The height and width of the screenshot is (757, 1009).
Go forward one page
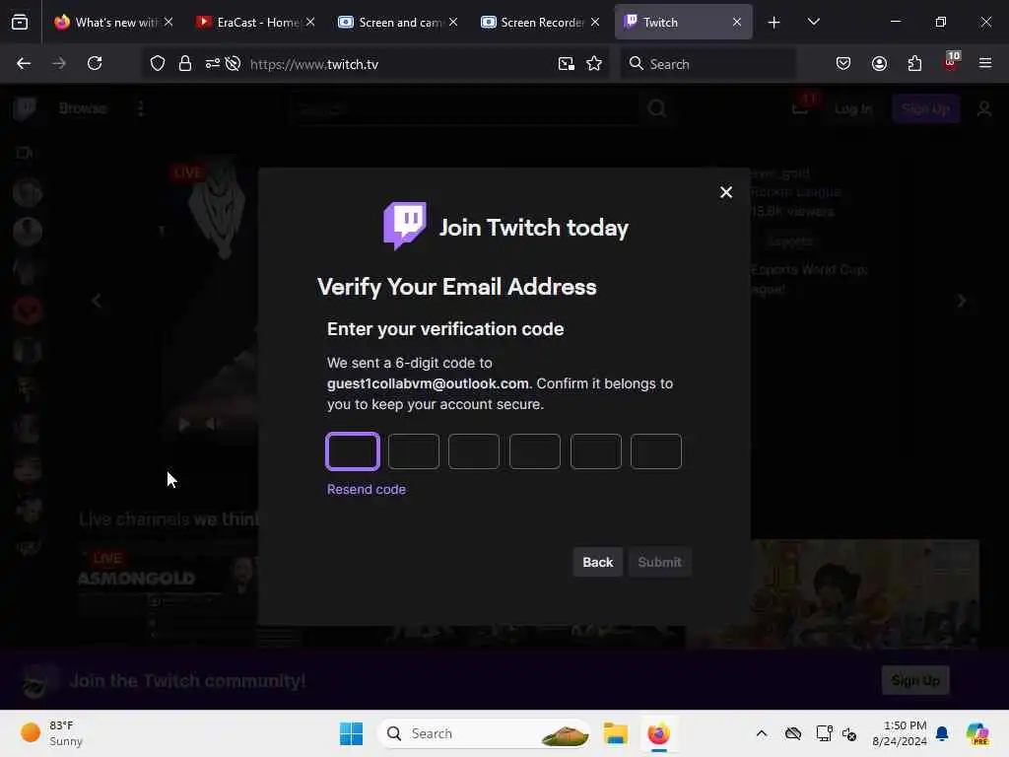click(59, 63)
